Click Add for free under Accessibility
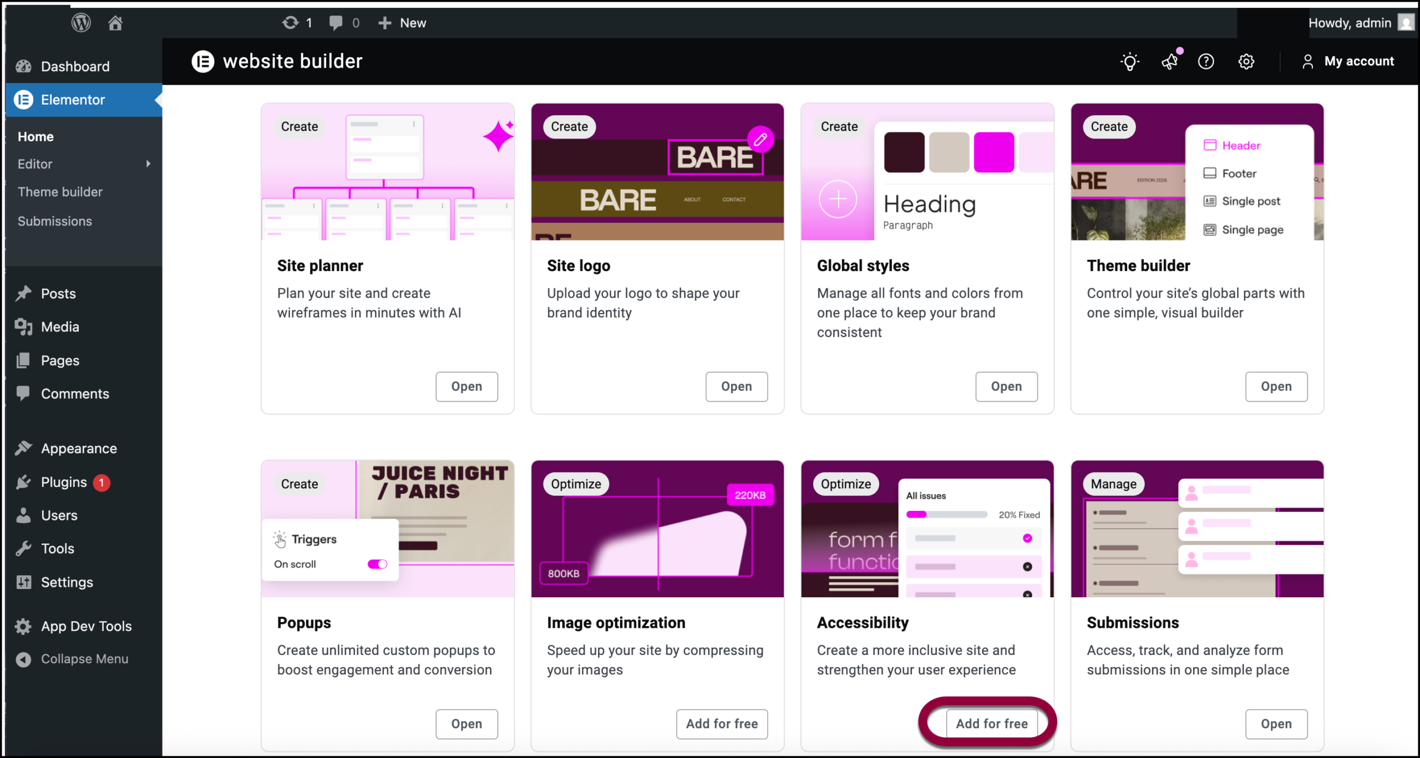Image resolution: width=1420 pixels, height=758 pixels. 992,724
